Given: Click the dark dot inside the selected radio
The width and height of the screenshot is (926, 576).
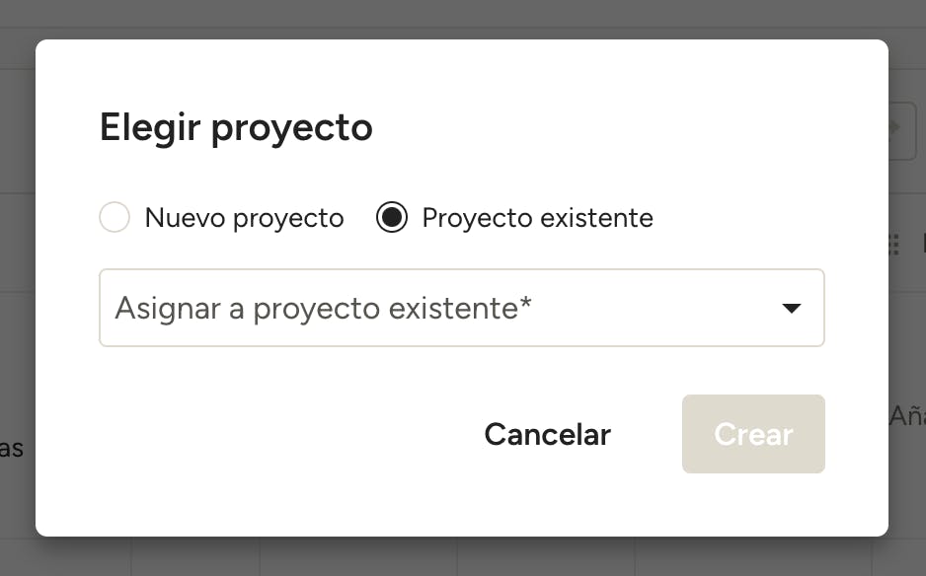Looking at the screenshot, I should pyautogui.click(x=392, y=217).
